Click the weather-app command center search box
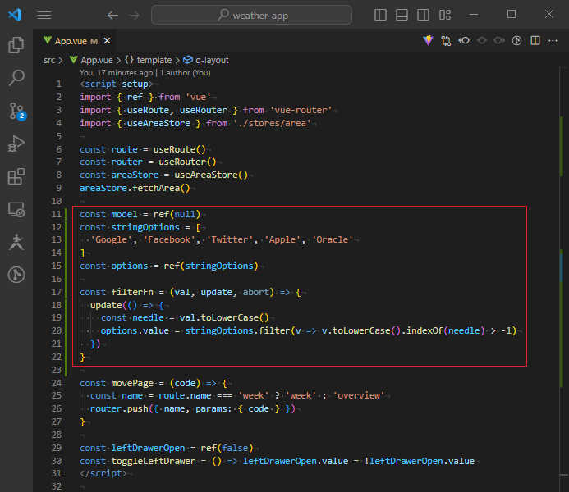 251,15
